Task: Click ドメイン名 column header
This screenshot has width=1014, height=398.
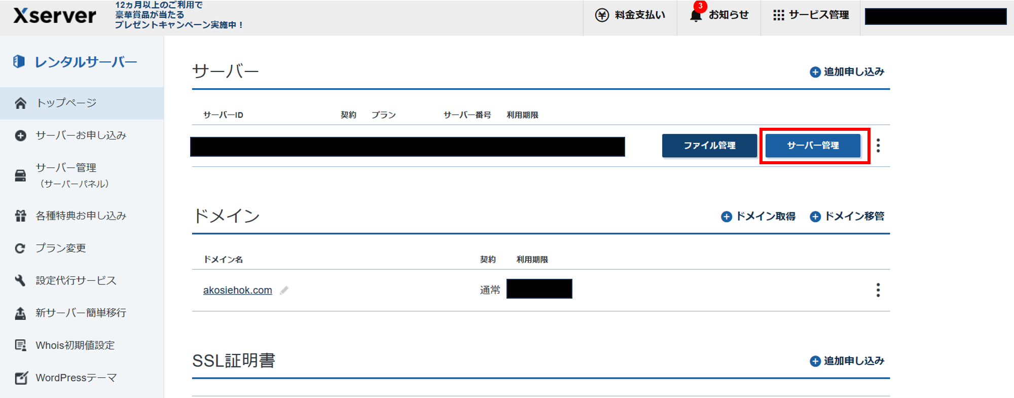Action: [x=223, y=260]
